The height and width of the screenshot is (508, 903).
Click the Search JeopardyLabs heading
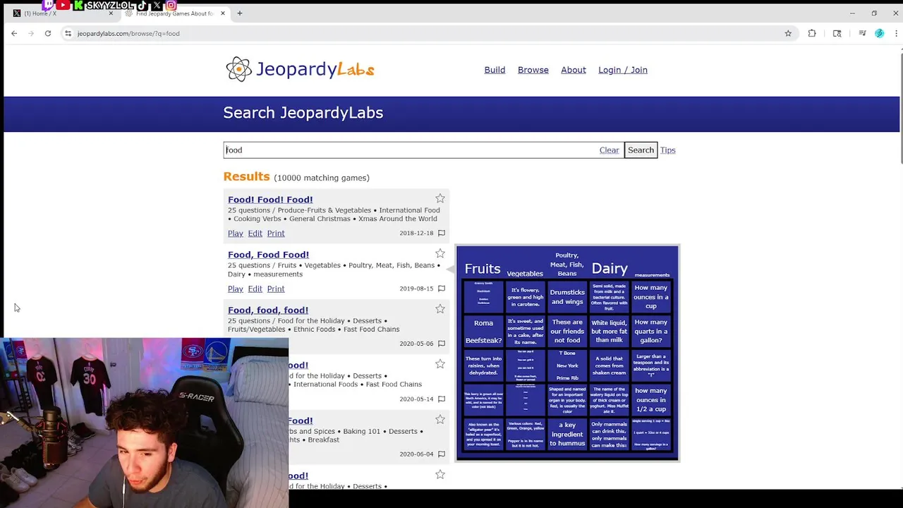click(x=303, y=113)
